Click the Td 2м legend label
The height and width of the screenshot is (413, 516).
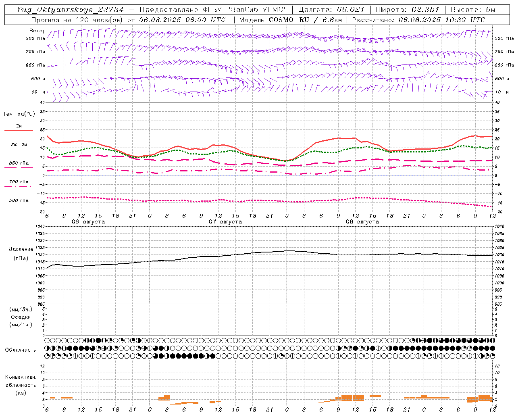click(x=19, y=144)
